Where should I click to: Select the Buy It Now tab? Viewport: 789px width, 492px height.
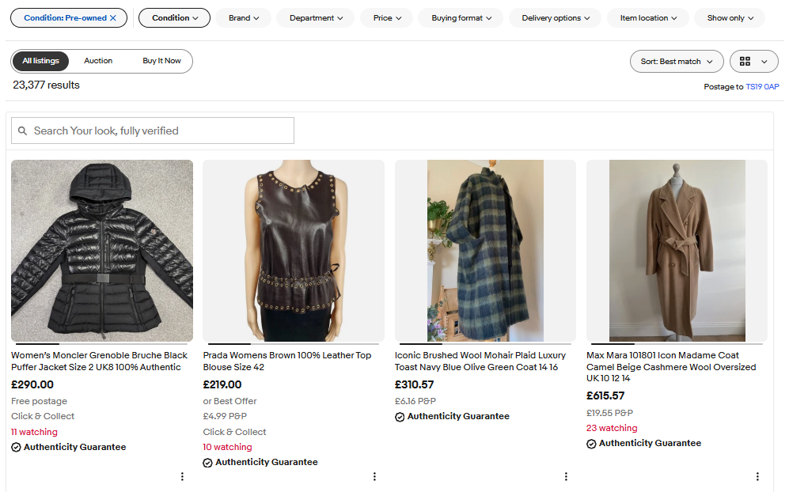tap(161, 61)
